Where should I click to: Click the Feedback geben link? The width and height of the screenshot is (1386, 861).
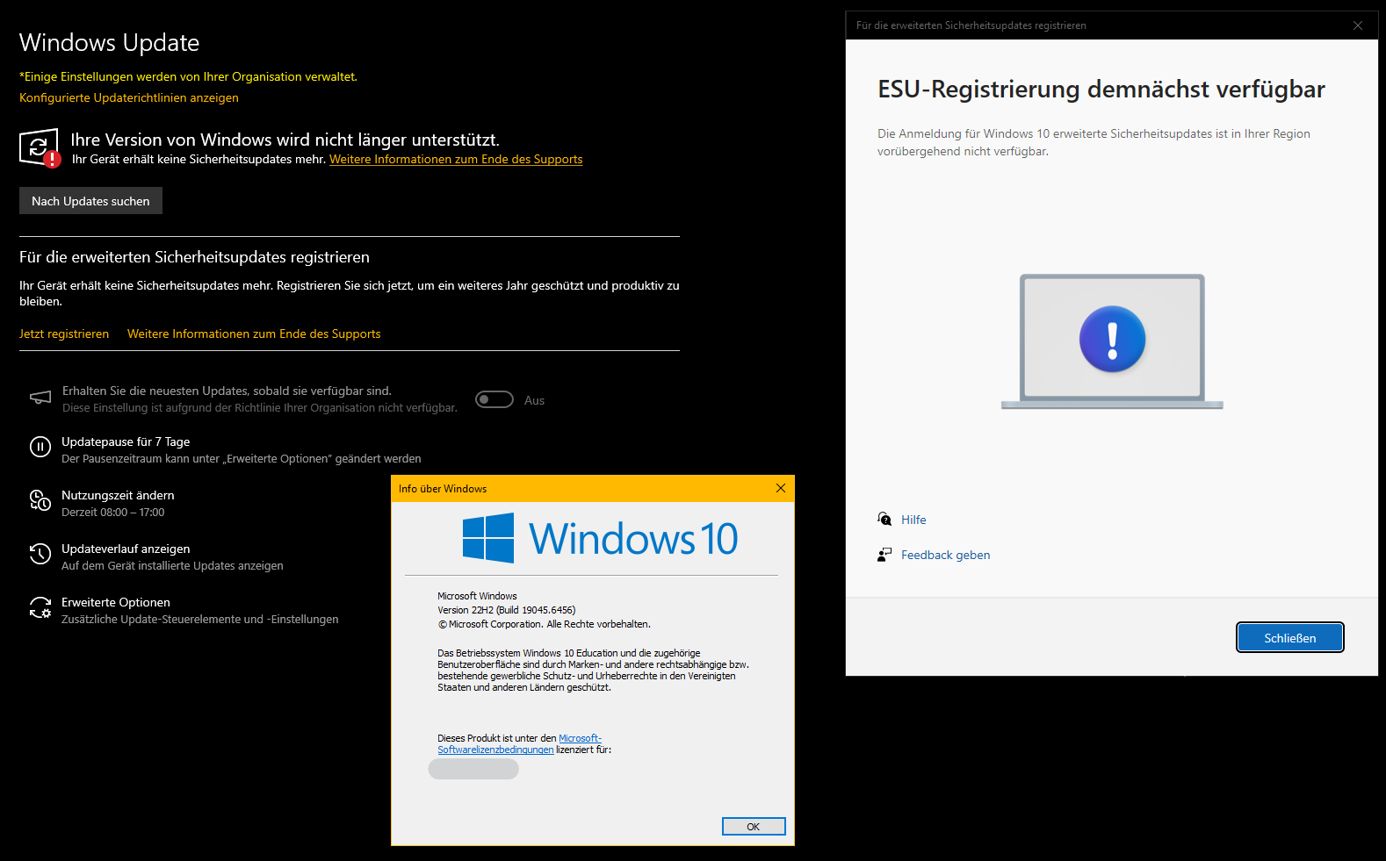point(945,555)
